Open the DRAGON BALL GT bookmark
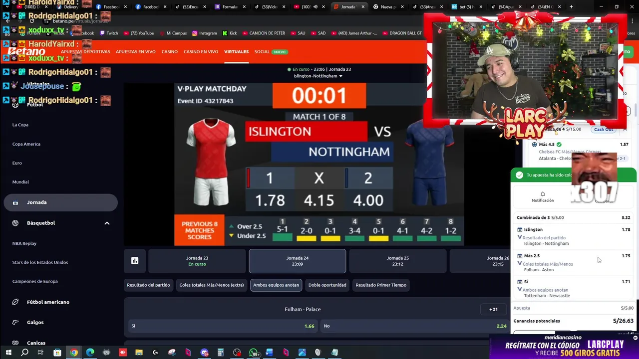This screenshot has height=359, width=639. tap(401, 33)
